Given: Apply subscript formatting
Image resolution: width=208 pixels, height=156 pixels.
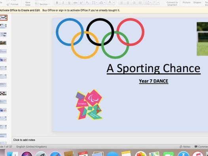Looking at the screenshot, I should coord(87,3).
